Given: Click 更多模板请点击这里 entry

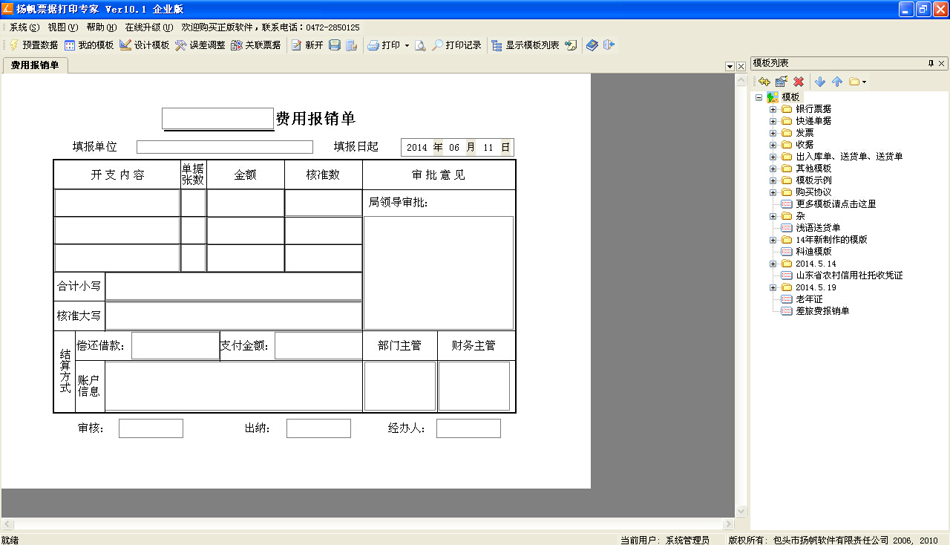Looking at the screenshot, I should pyautogui.click(x=836, y=204).
